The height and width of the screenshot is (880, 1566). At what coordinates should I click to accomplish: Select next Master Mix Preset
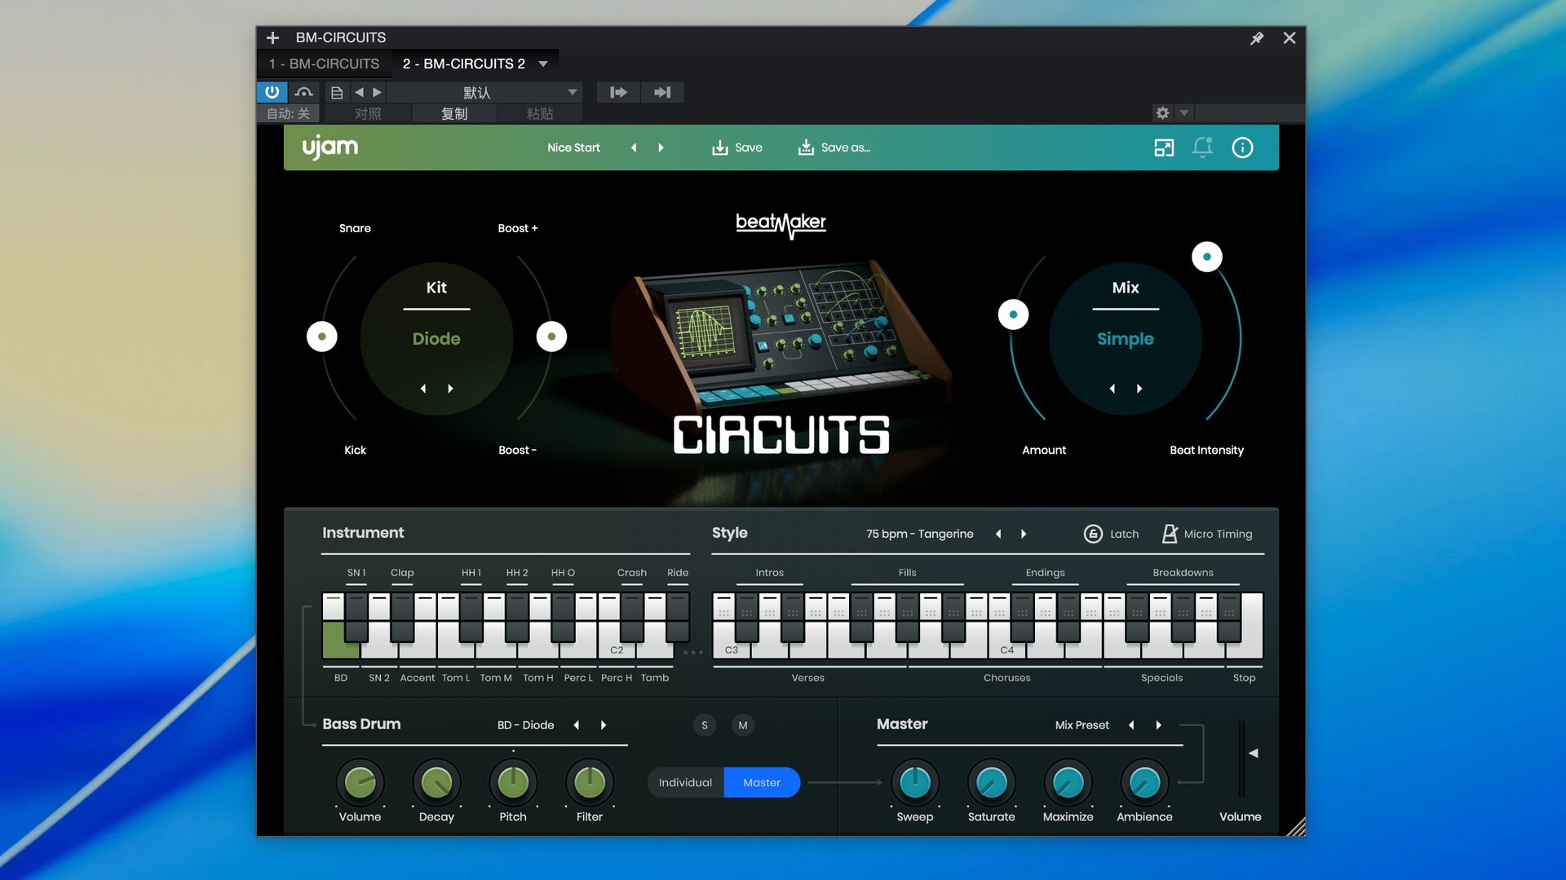[1158, 725]
